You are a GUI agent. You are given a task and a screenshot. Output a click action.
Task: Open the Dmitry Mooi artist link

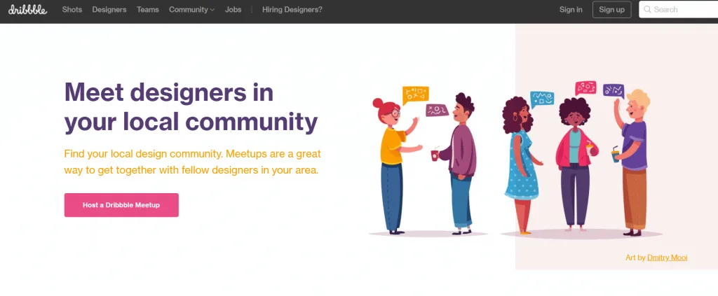click(x=668, y=258)
